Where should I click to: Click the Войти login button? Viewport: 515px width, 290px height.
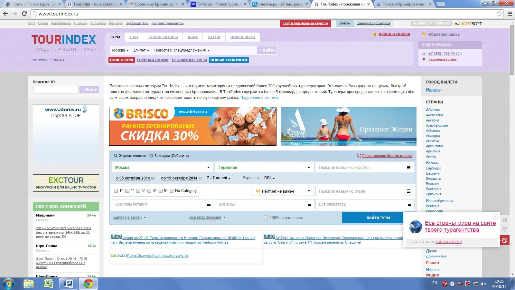tap(345, 24)
